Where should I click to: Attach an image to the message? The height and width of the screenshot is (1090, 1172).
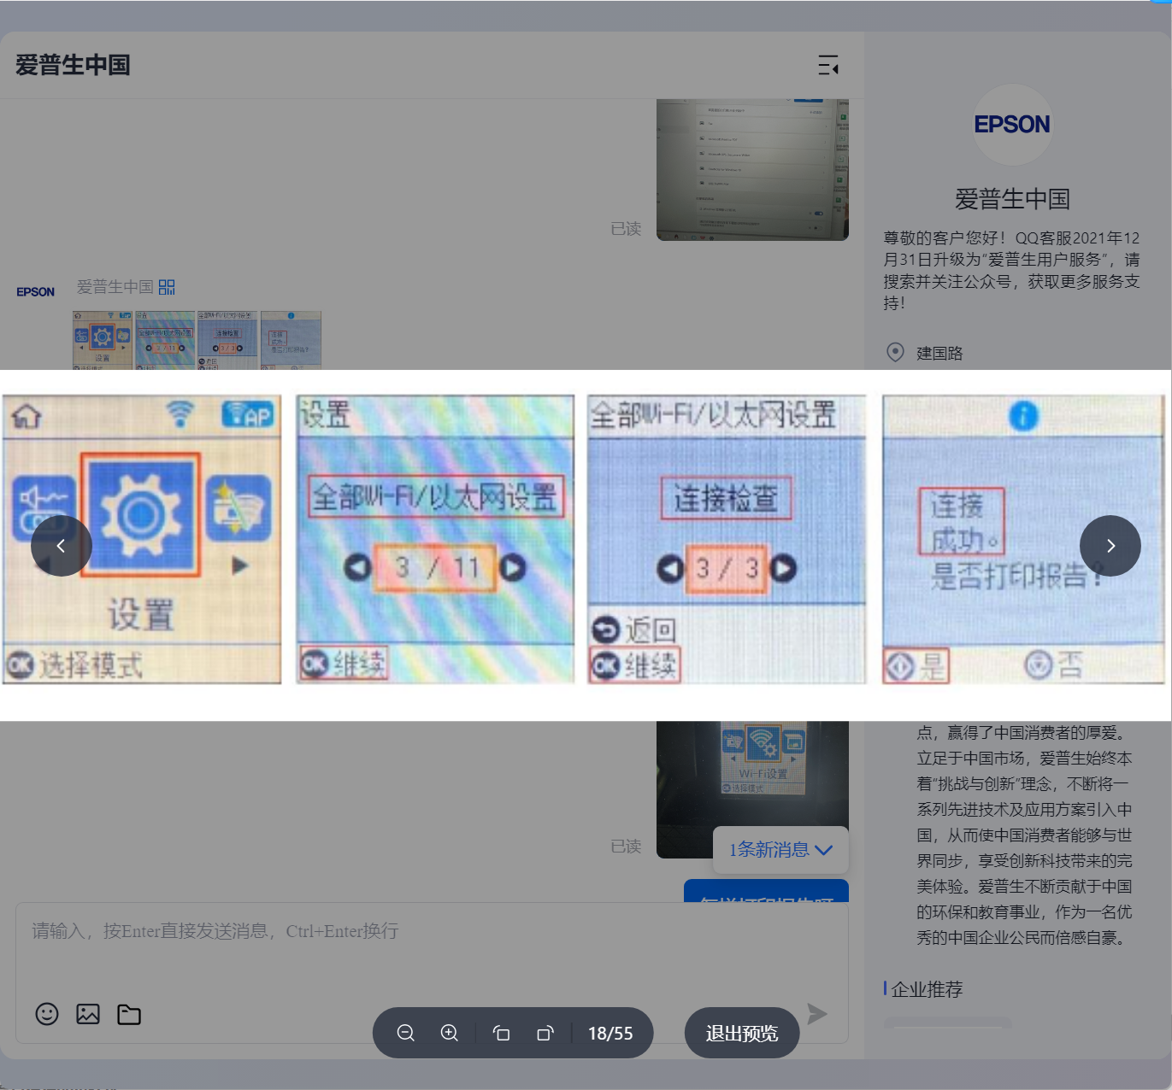pyautogui.click(x=88, y=1014)
